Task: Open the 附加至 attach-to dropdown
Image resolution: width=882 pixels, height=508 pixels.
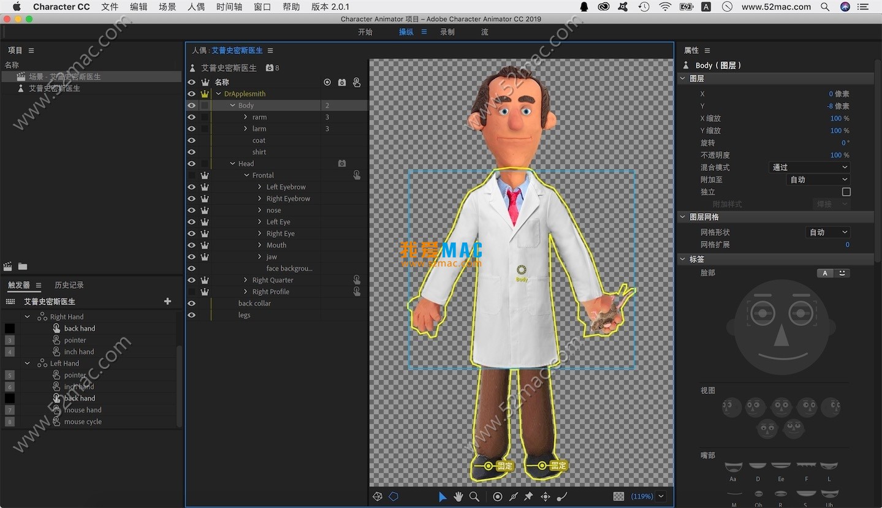Action: coord(818,180)
